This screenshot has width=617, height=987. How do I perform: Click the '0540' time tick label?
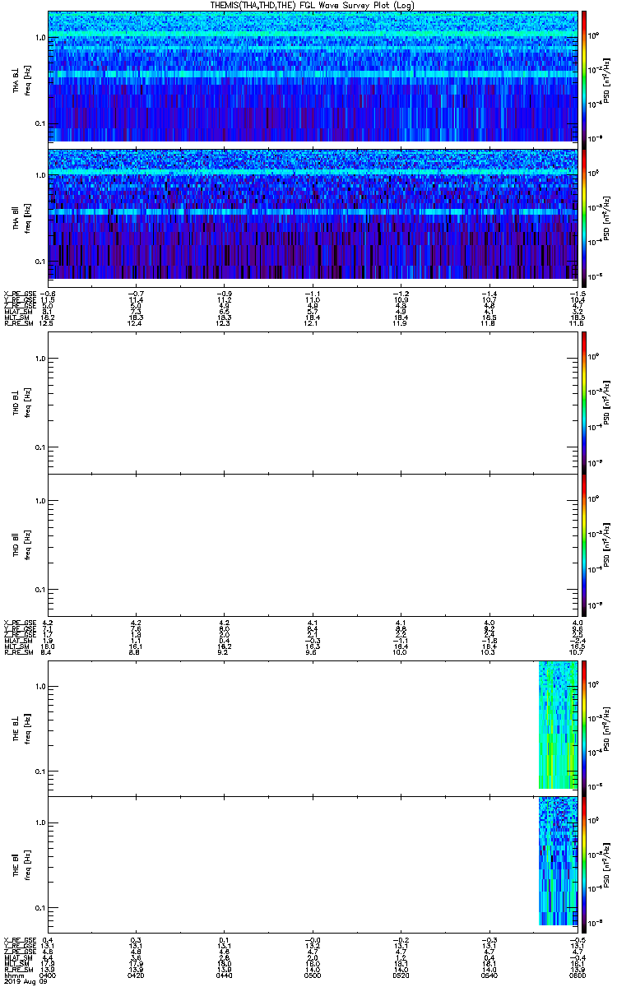tap(488, 975)
